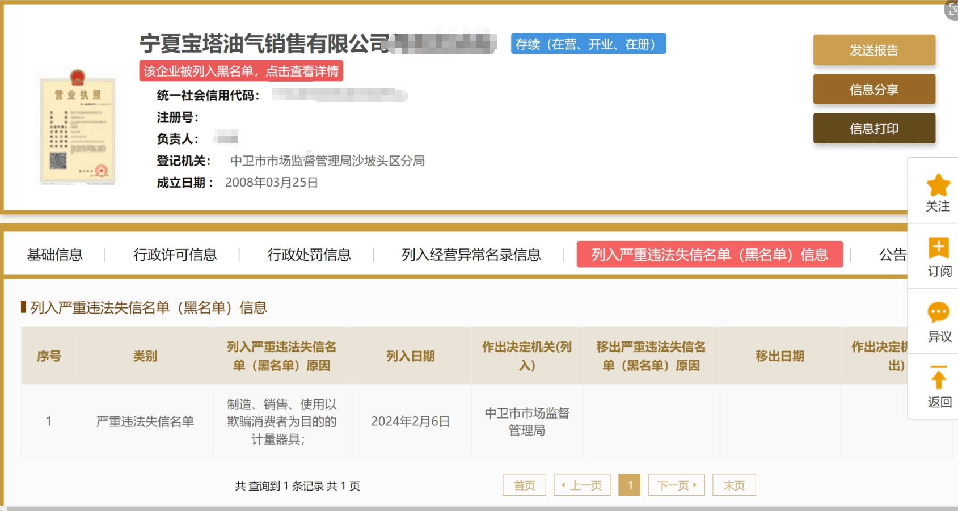Click page number 1 button
958x511 pixels.
coord(630,485)
